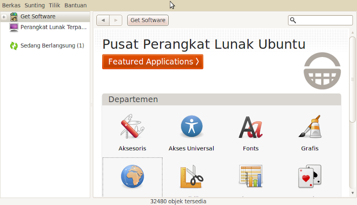
Task: Click the scrollbar down arrow
Action: point(353,193)
